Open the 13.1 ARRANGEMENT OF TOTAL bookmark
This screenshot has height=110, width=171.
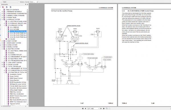point(17,68)
